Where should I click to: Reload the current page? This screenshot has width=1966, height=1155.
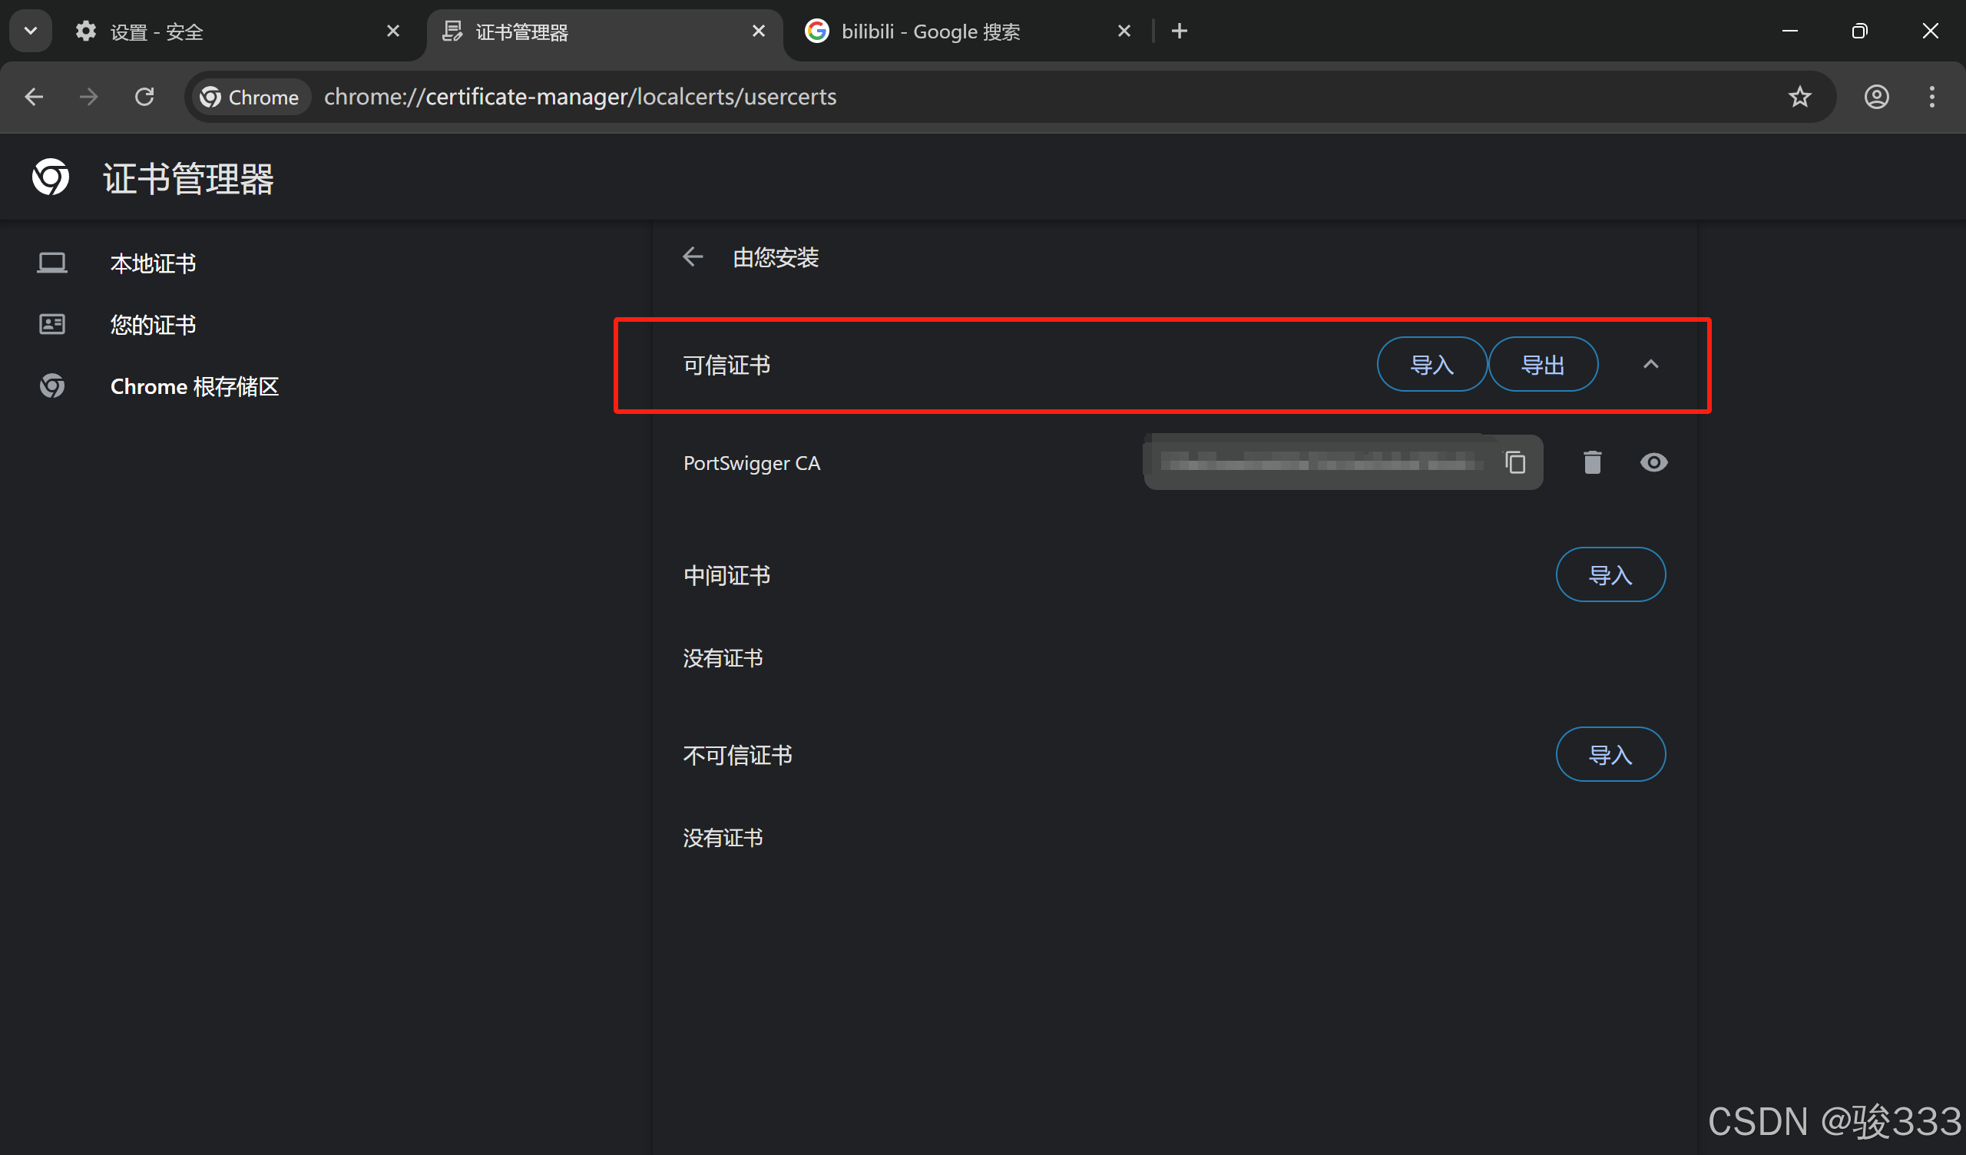tap(144, 97)
